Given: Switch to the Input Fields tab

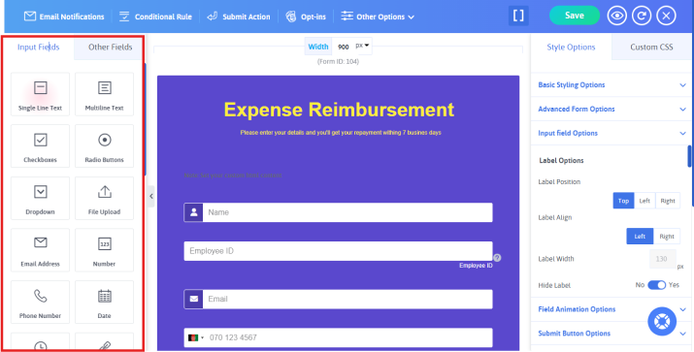Looking at the screenshot, I should pos(39,47).
